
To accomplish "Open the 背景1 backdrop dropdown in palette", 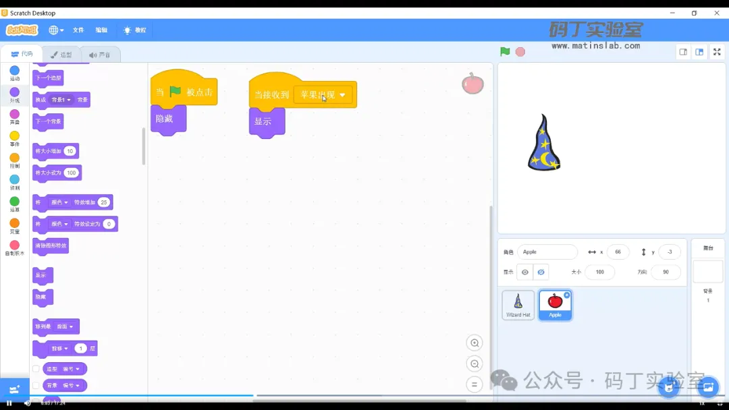I will click(x=61, y=100).
